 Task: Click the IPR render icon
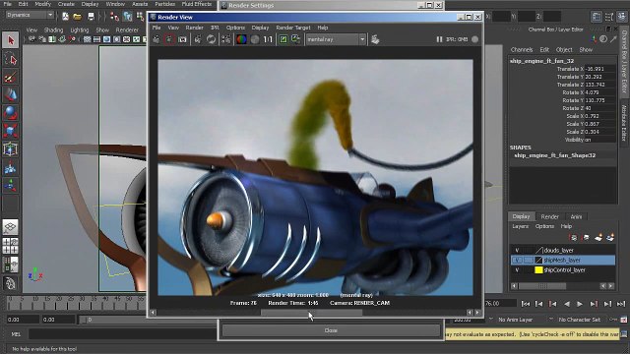(x=198, y=39)
